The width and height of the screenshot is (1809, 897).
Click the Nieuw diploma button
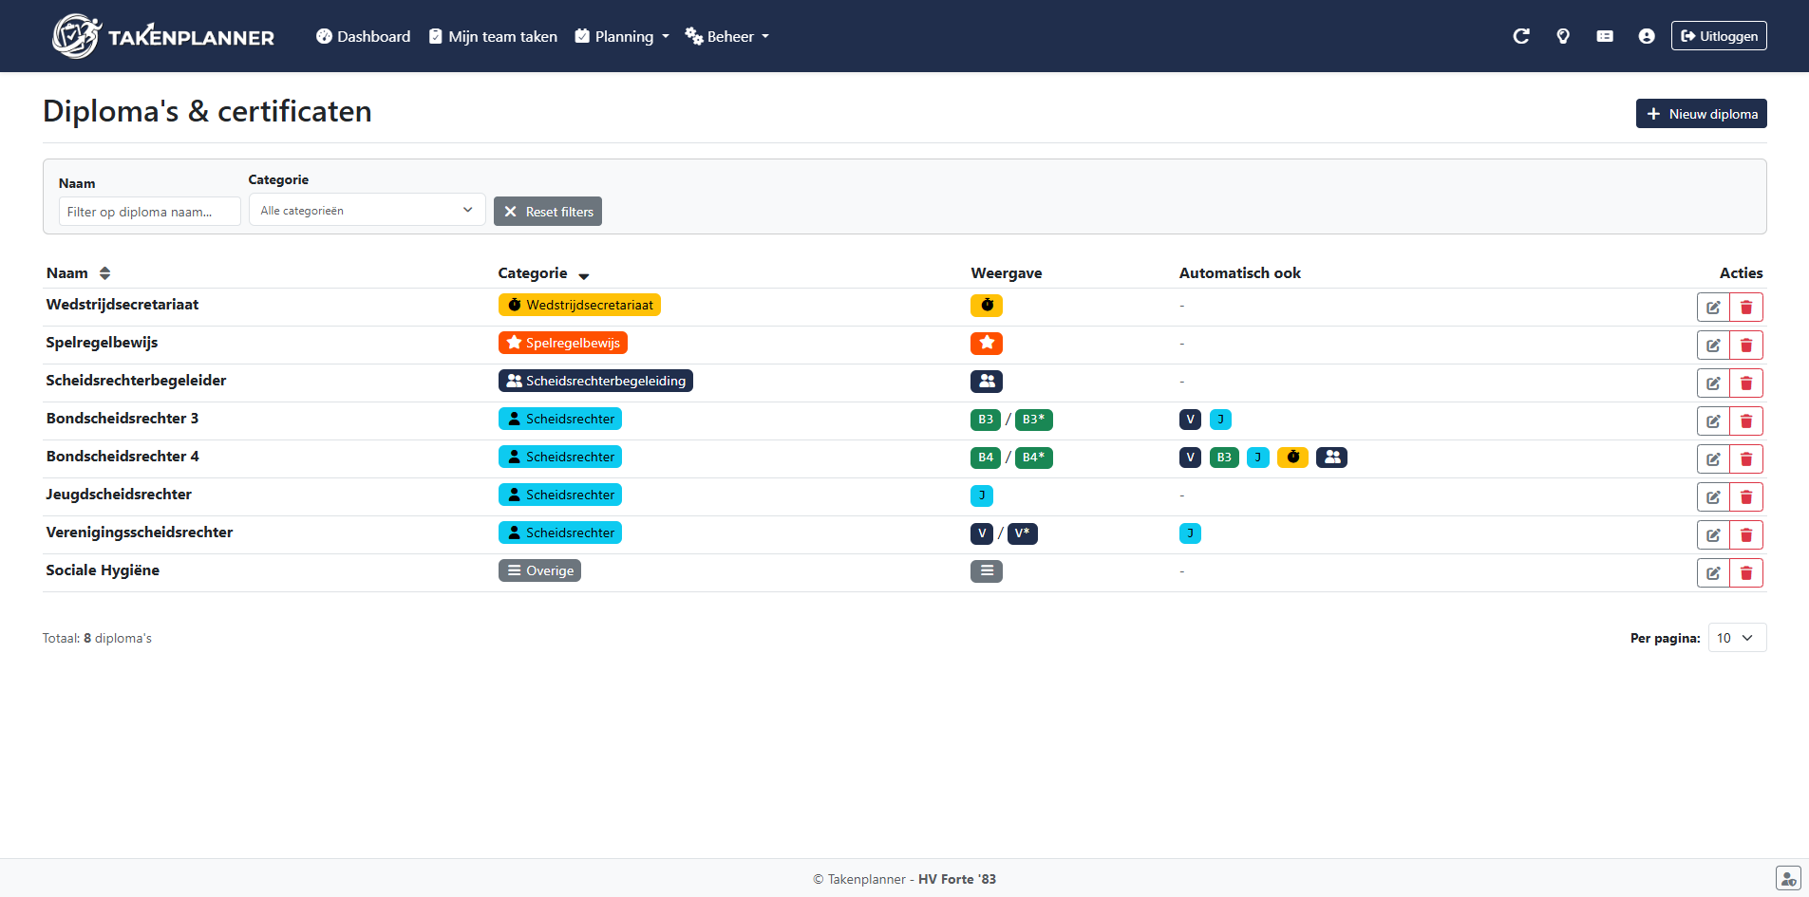click(x=1701, y=114)
